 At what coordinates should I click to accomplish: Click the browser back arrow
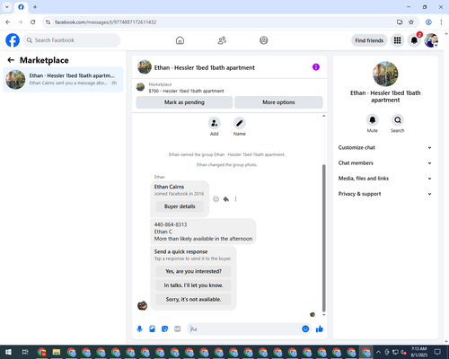8,22
